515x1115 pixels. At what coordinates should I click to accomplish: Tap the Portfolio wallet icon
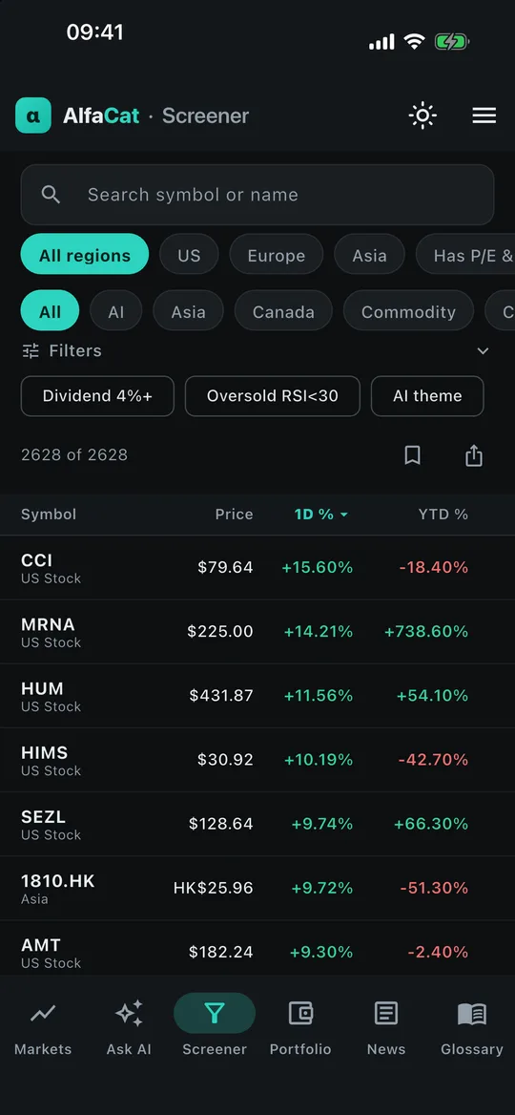(x=300, y=1013)
